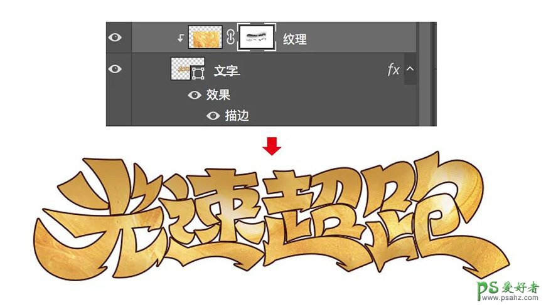The image size is (546, 305).
Task: Hide the 文字 layer with its eye icon
Action: point(115,69)
